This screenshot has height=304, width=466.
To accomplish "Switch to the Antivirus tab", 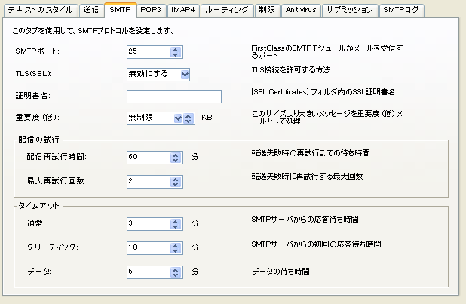I will tap(302, 10).
